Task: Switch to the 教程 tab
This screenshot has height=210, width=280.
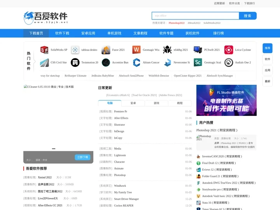Action: pos(180,103)
